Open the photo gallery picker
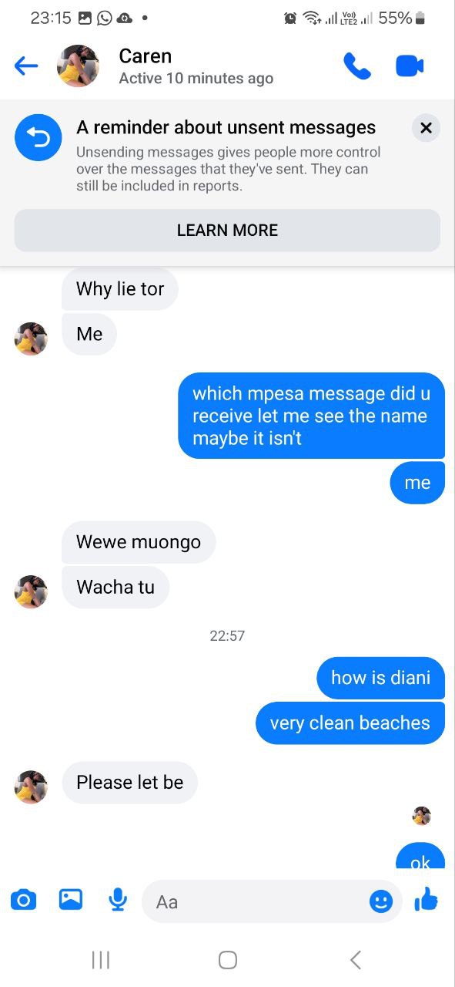The width and height of the screenshot is (455, 987). pos(71,899)
